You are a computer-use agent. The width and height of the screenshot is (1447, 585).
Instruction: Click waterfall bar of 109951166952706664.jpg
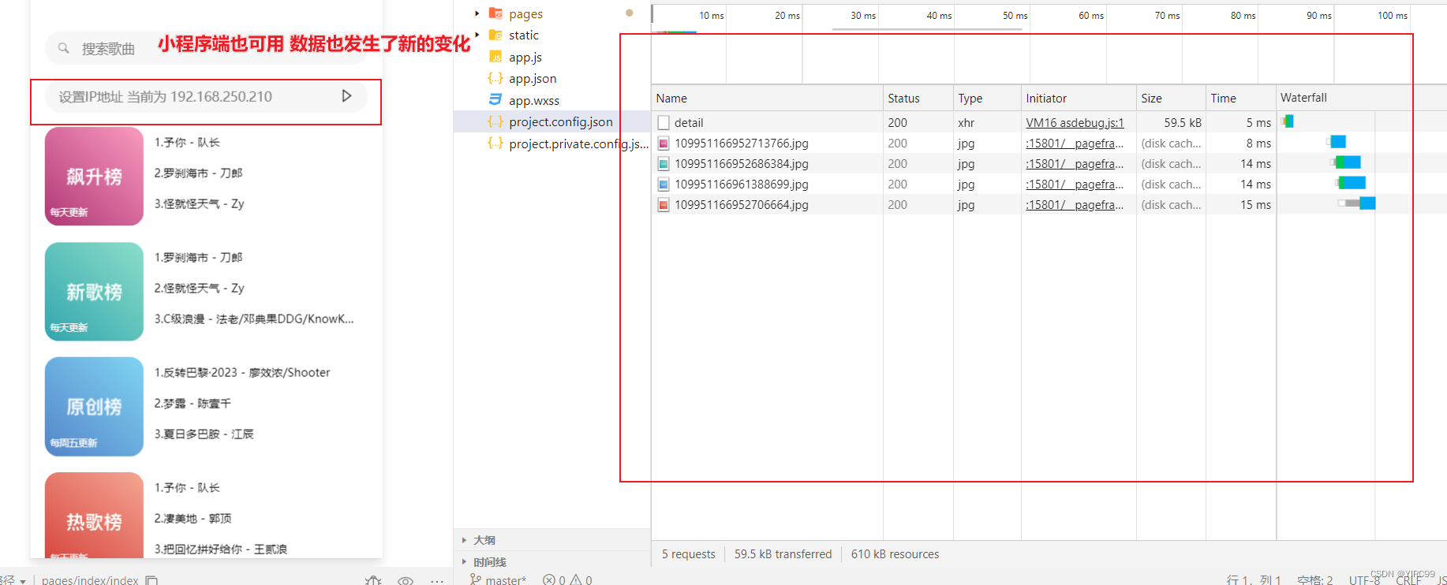coord(1357,203)
